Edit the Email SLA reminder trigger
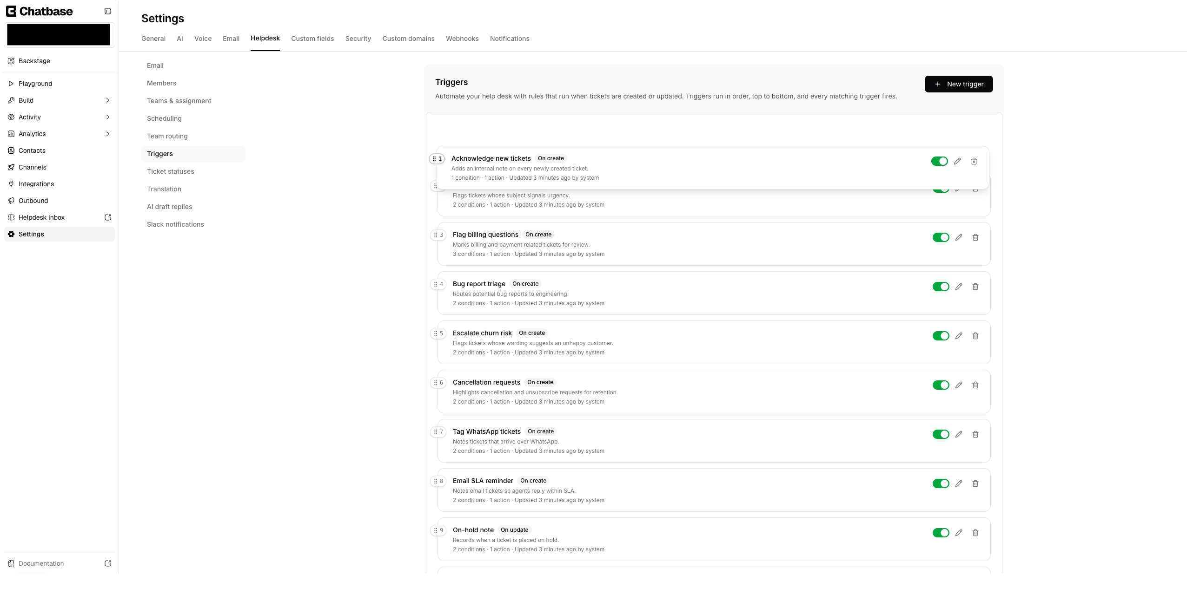This screenshot has height=601, width=1187. pos(959,483)
